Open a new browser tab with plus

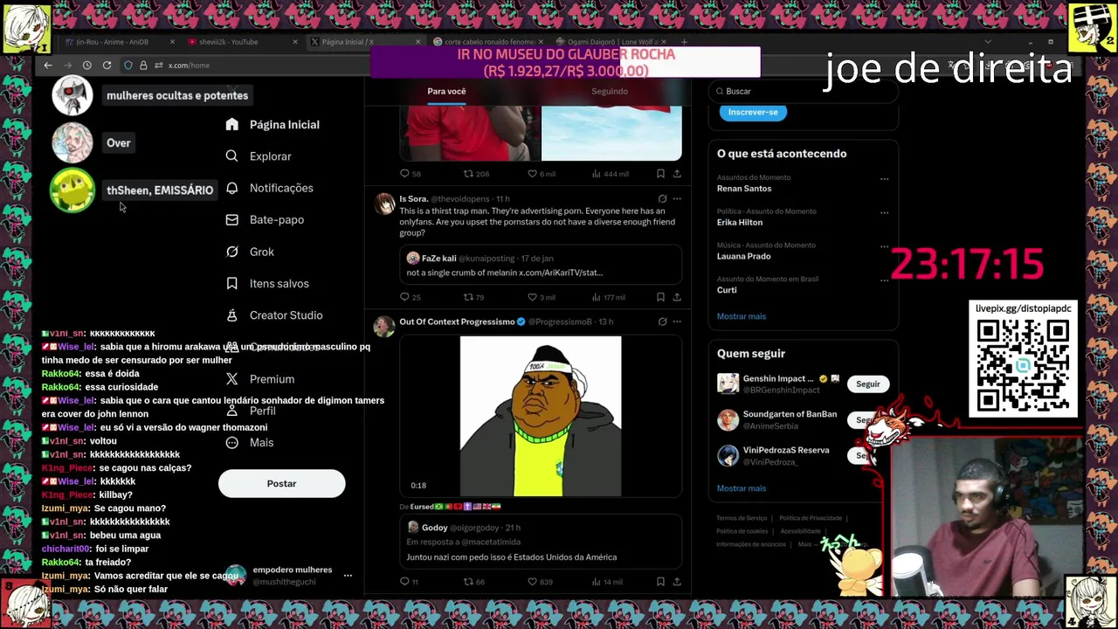click(685, 42)
